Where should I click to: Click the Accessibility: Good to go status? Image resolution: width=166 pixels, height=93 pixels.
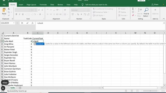coord(17,91)
